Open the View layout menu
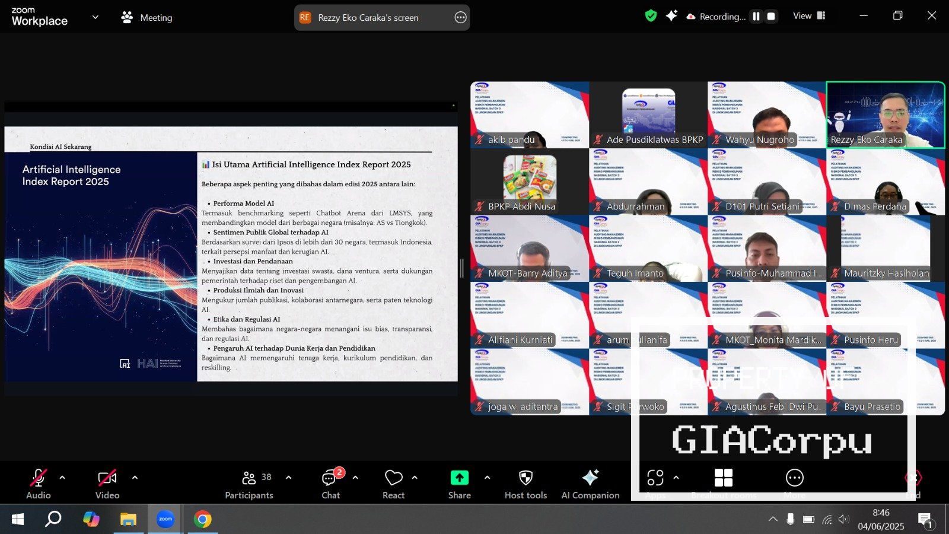This screenshot has height=534, width=949. coord(809,16)
